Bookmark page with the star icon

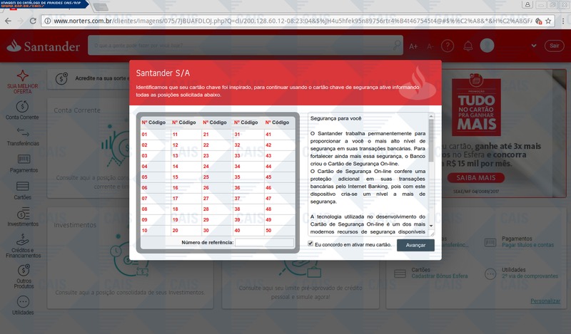tap(548, 21)
